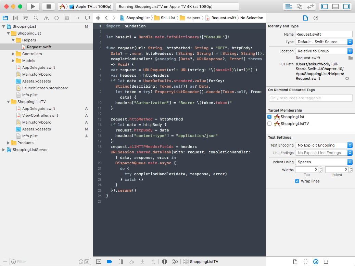This screenshot has height=266, width=355.
Task: Go back in editor history
Action: pyautogui.click(x=106, y=18)
